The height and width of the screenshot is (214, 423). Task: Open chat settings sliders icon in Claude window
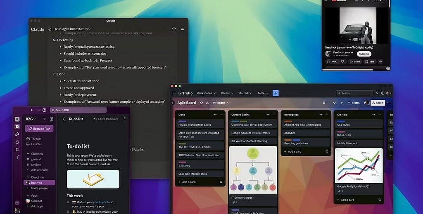[182, 29]
